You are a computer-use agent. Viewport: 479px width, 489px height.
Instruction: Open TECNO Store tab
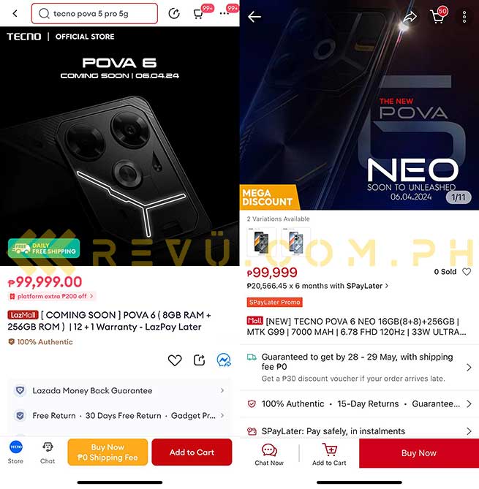[15, 452]
